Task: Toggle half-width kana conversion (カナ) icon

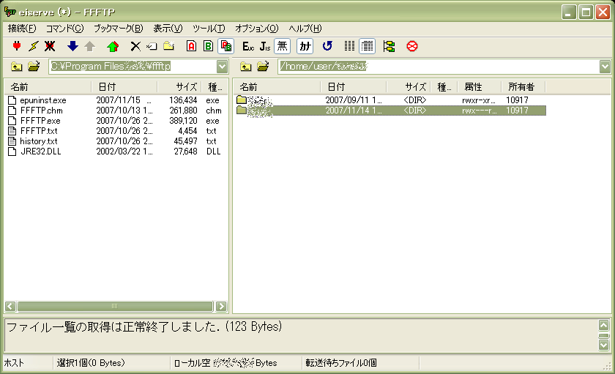Action: click(305, 46)
